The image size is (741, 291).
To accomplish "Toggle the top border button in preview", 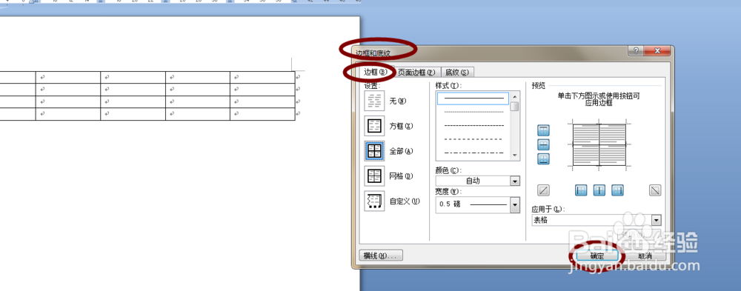I will 544,130.
